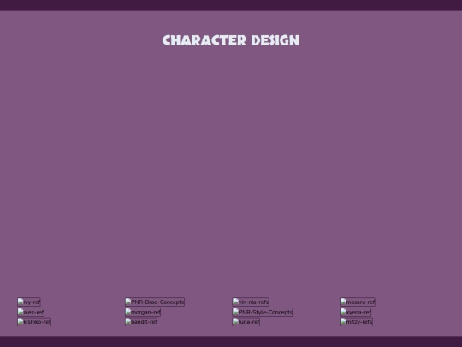Open the PNR-Style-Concepts image
462x347 pixels.
click(263, 312)
